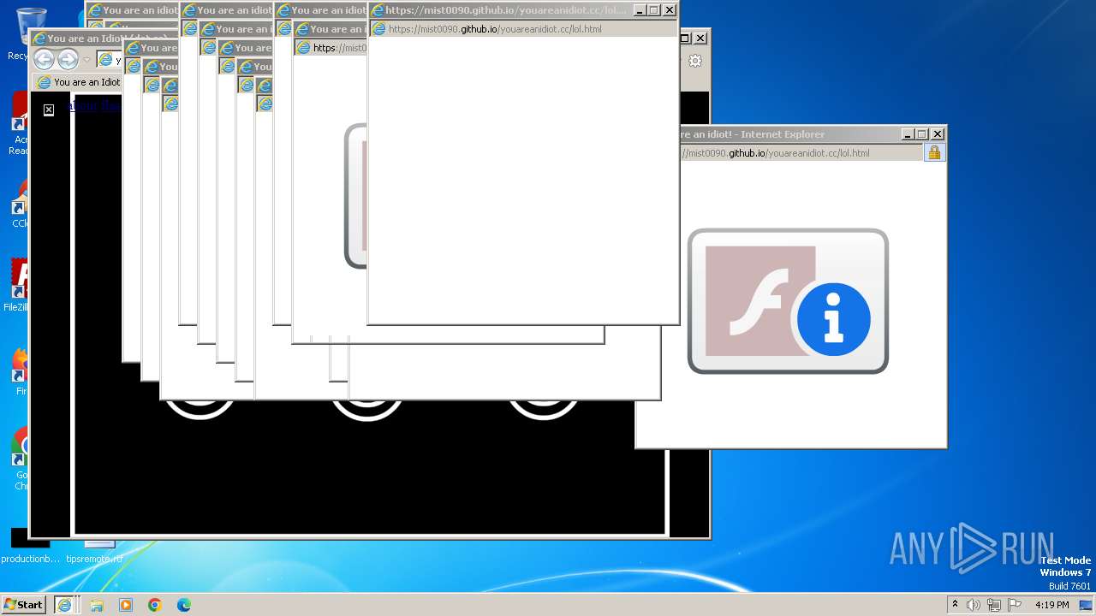This screenshot has height=616, width=1096.
Task: Open Action Center flag tray icon
Action: (x=1014, y=605)
